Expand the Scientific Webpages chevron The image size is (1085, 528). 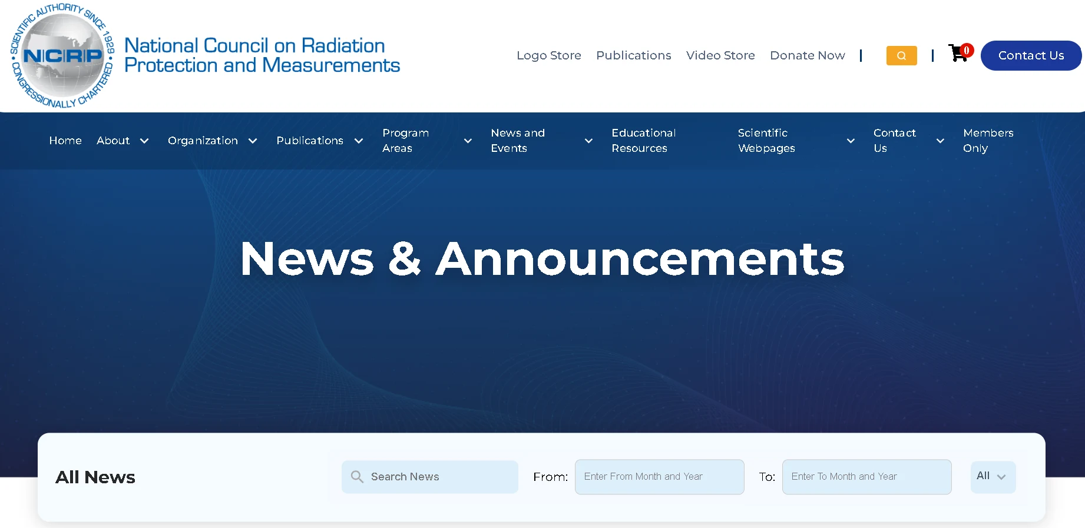[x=851, y=141]
